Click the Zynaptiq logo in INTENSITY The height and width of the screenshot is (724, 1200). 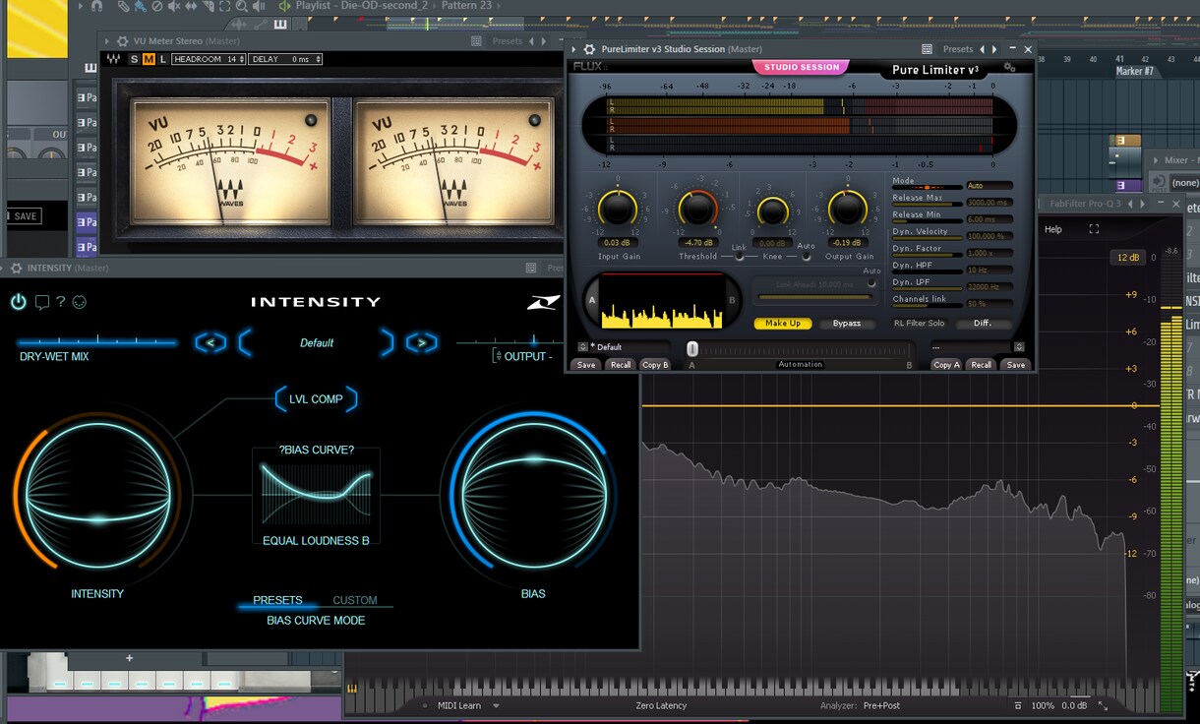543,303
